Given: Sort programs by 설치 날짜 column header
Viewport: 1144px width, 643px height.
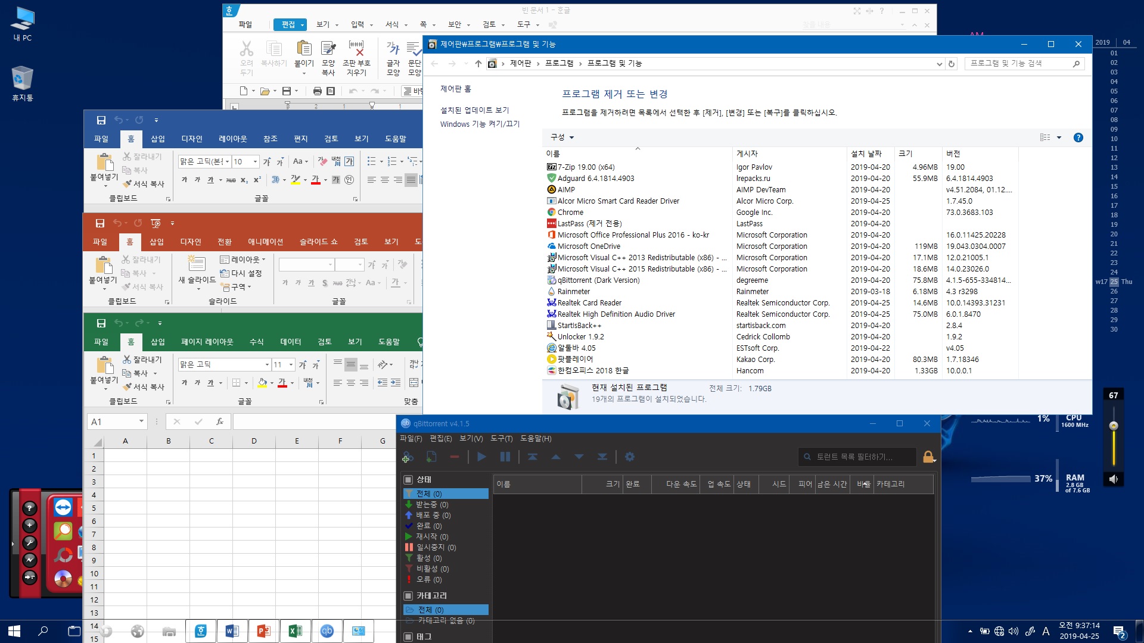Looking at the screenshot, I should [870, 154].
